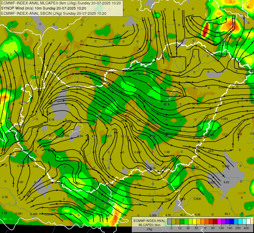The width and height of the screenshot is (254, 233).
Task: Click the dark green legend swatch after 12
Action: [x=182, y=222]
